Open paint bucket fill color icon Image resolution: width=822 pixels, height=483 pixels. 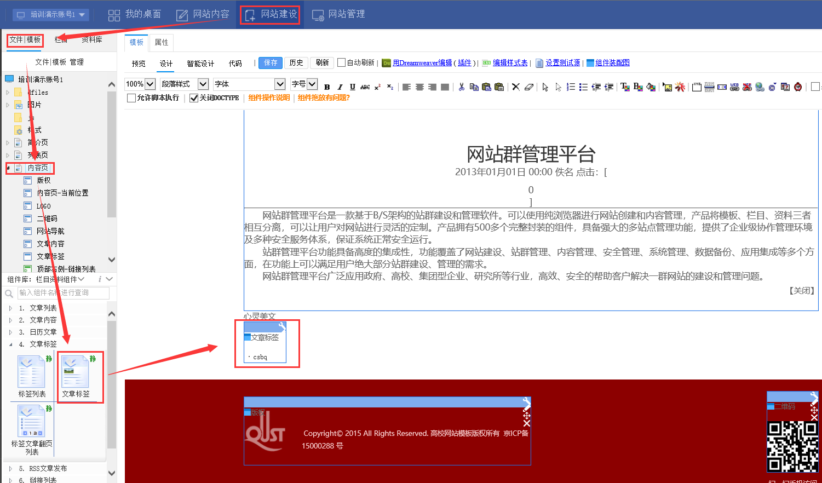tap(651, 87)
